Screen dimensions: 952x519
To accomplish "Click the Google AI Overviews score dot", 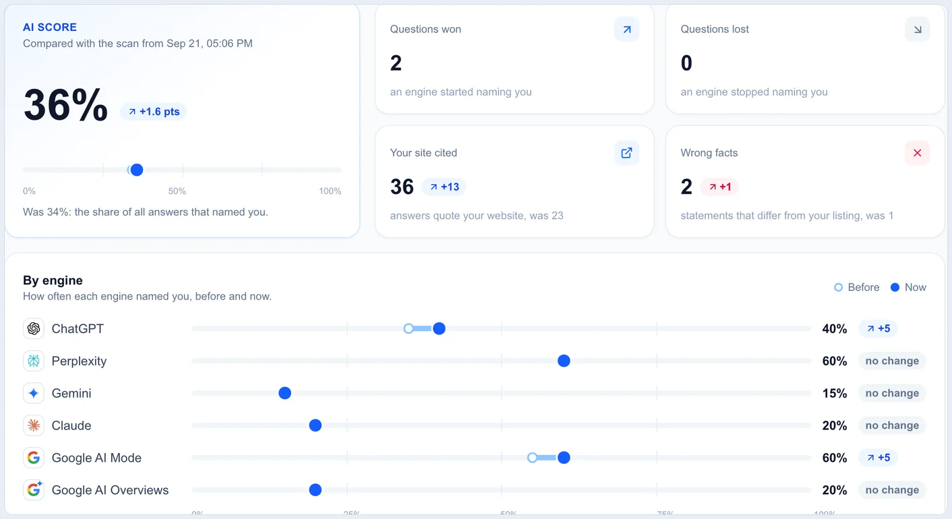I will (x=315, y=490).
